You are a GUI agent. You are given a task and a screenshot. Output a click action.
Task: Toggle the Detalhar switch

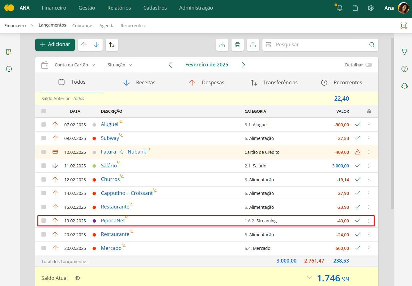(369, 65)
